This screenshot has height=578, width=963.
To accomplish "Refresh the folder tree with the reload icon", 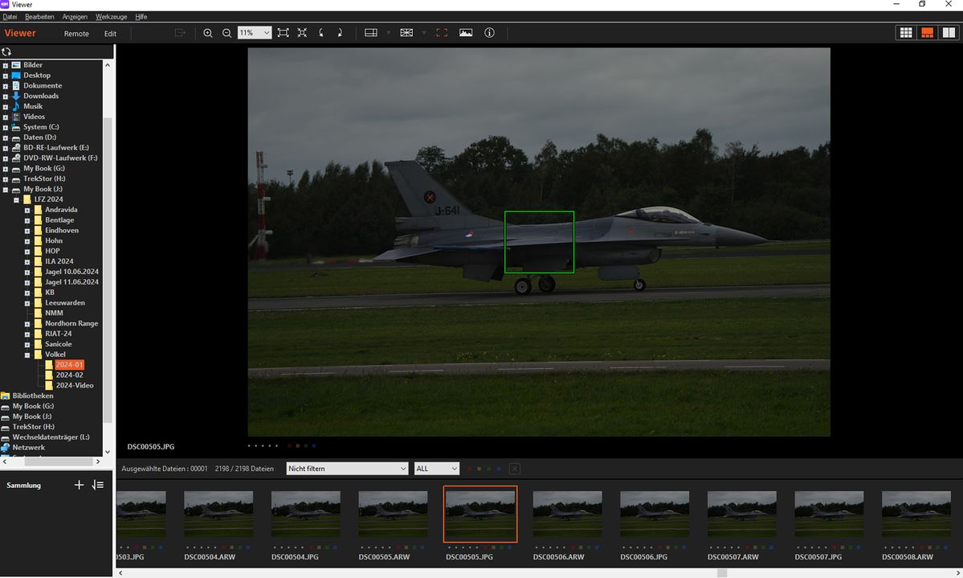I will (6, 51).
